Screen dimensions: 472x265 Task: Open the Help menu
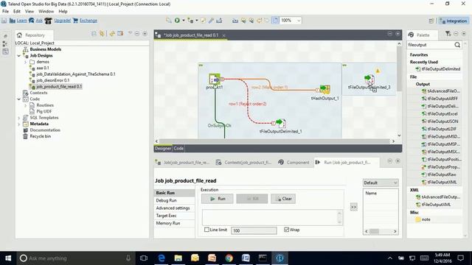tap(63, 12)
